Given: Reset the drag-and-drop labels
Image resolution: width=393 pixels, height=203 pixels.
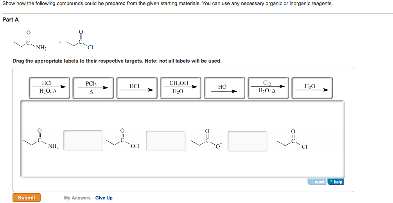Looking at the screenshot, I should pyautogui.click(x=317, y=182).
